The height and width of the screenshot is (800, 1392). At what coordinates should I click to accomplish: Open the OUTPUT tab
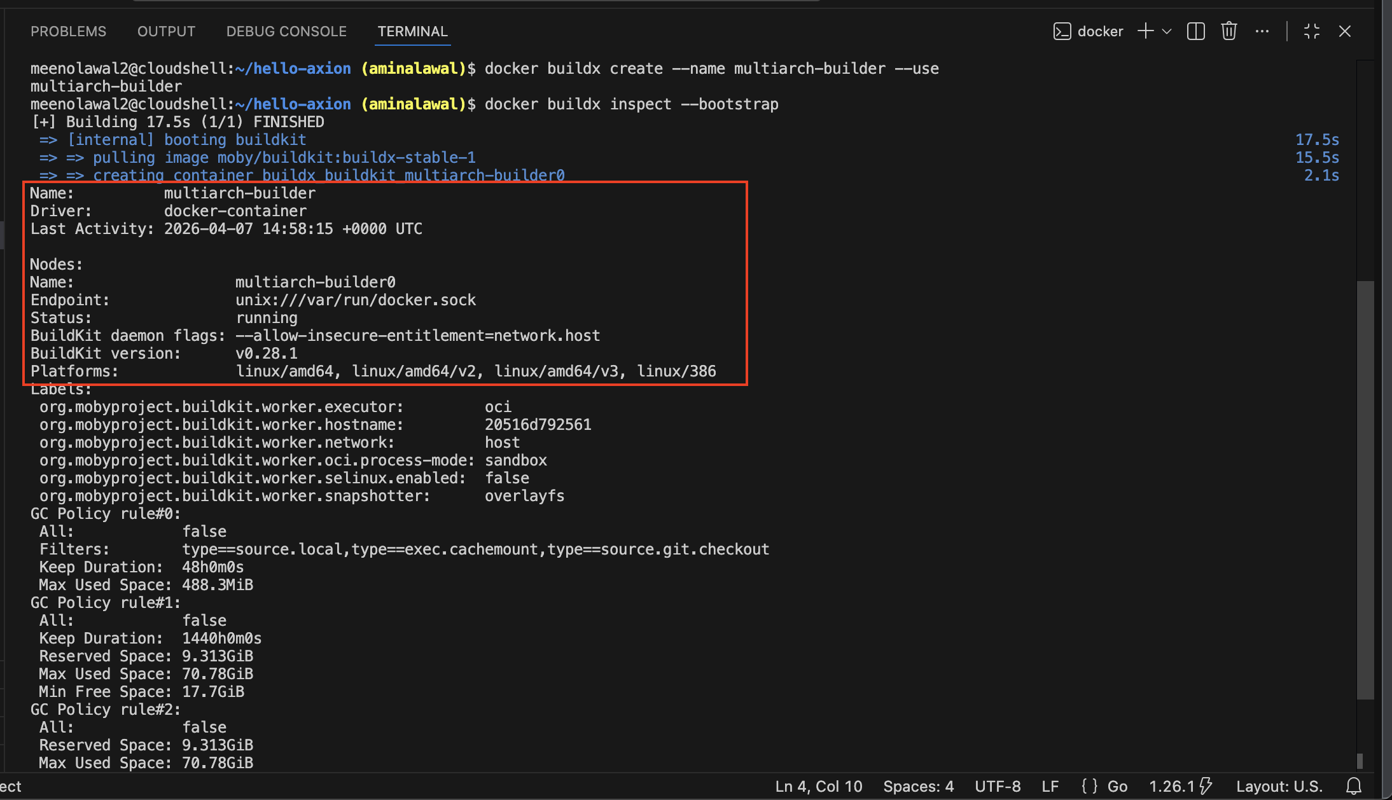click(x=166, y=31)
